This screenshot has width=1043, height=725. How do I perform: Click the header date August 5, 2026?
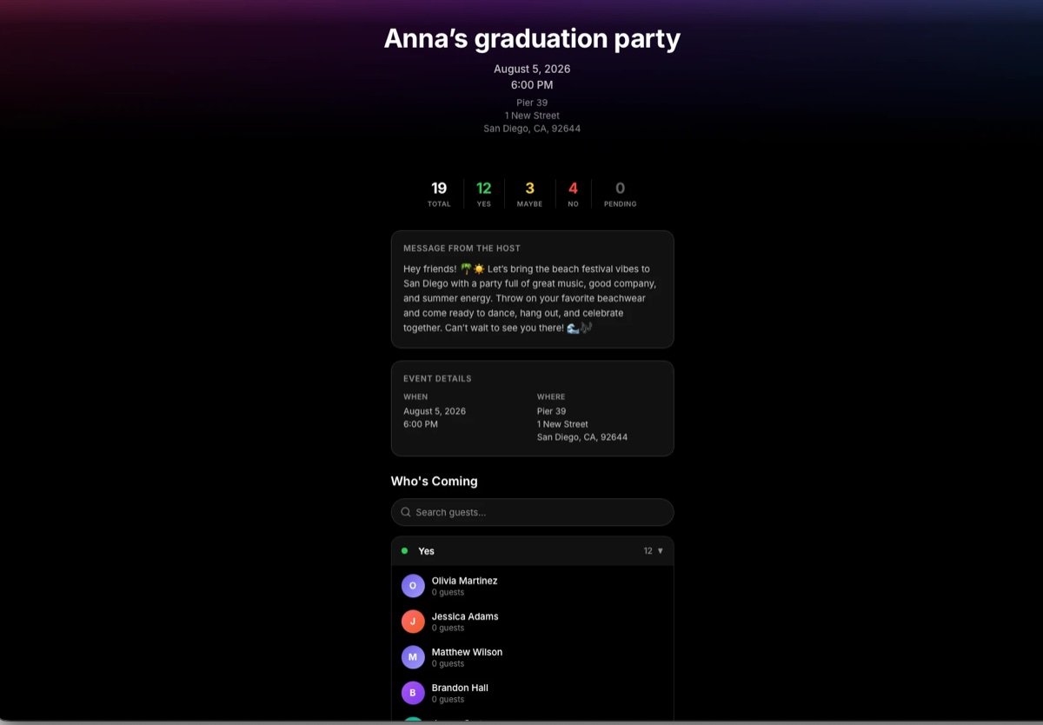click(532, 69)
